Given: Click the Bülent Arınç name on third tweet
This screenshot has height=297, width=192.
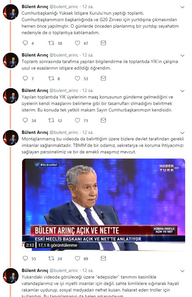Looking at the screenshot, I should (x=35, y=91).
